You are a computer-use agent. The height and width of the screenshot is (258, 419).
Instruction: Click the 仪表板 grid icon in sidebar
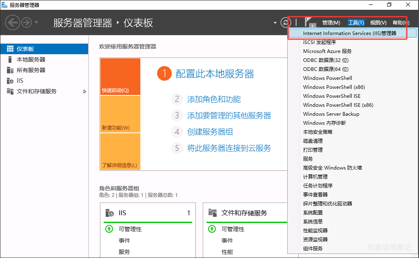(10, 49)
